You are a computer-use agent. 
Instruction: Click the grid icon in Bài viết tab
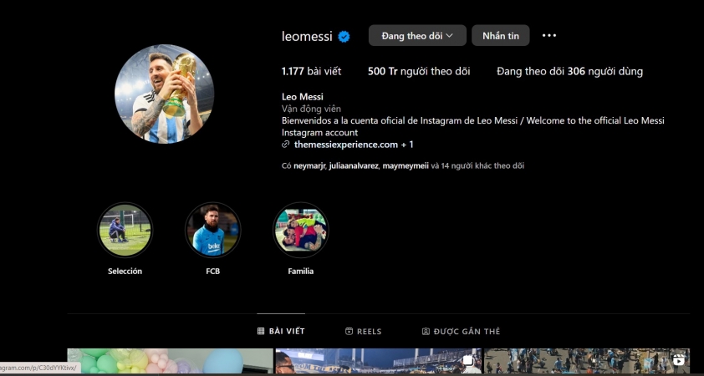pyautogui.click(x=261, y=331)
